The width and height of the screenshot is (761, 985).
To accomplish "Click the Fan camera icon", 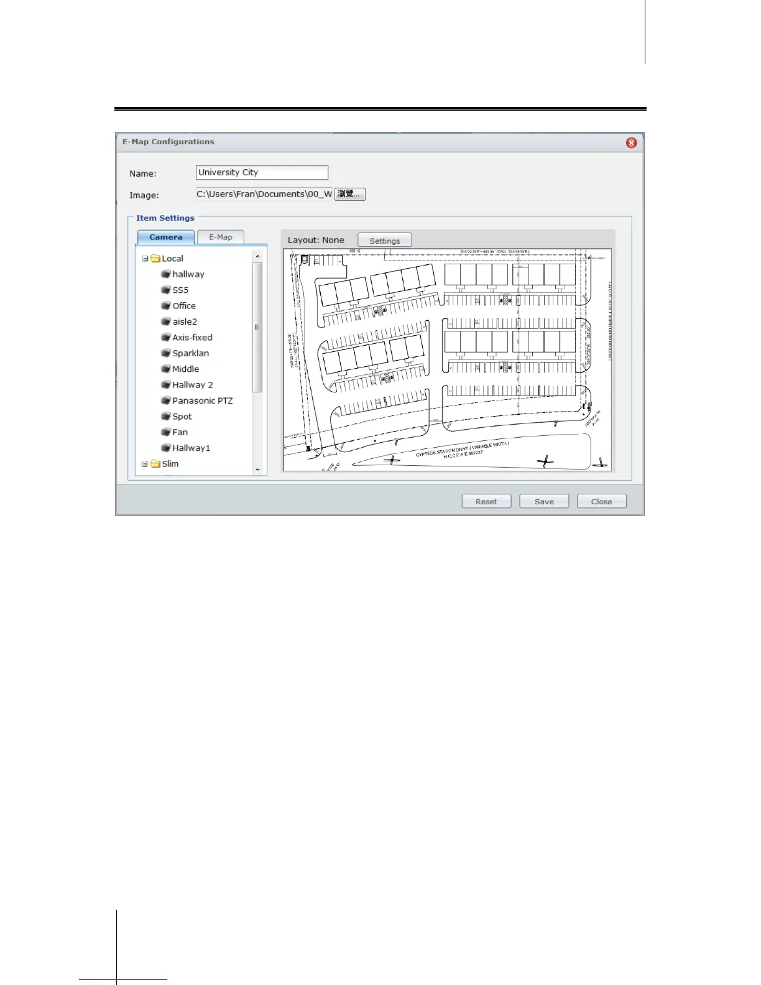I will click(x=165, y=432).
